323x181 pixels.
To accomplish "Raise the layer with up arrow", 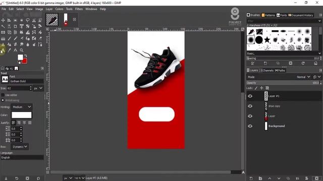I will tap(270, 178).
